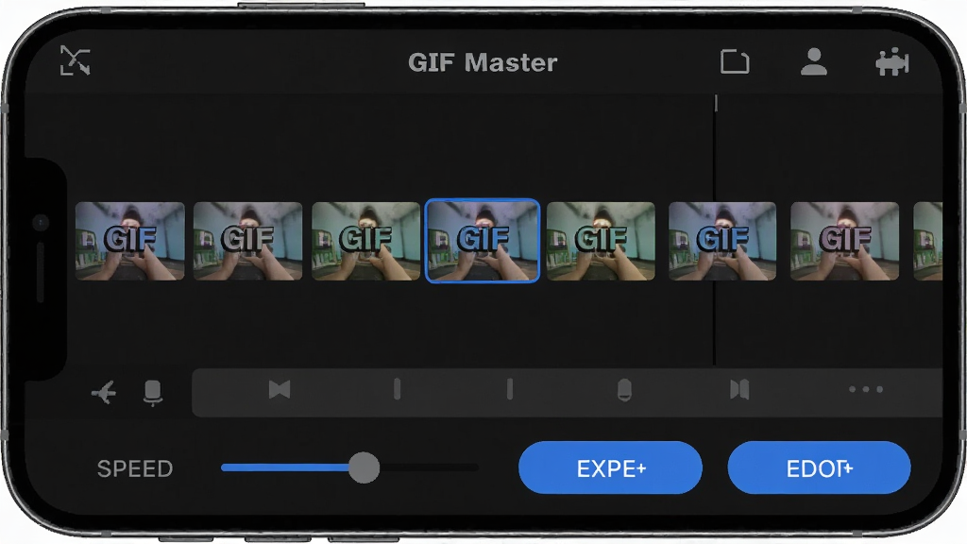Click the microphone icon inside the toolbar
The width and height of the screenshot is (967, 544).
[624, 390]
